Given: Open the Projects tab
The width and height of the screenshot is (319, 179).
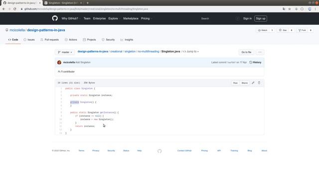Looking at the screenshot, I should pos(89,40).
